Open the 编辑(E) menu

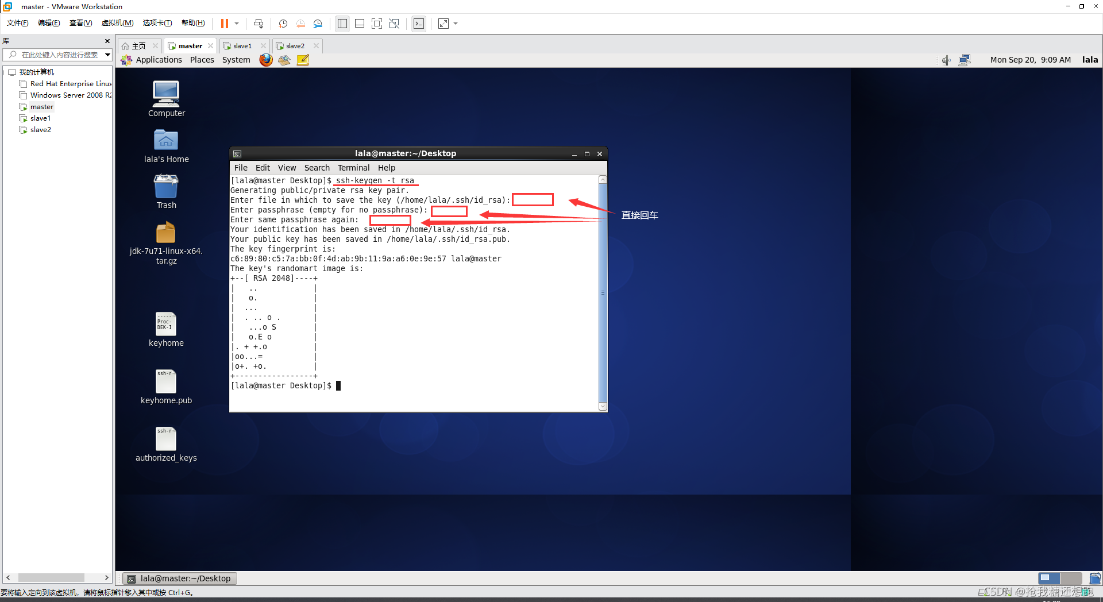pyautogui.click(x=49, y=23)
